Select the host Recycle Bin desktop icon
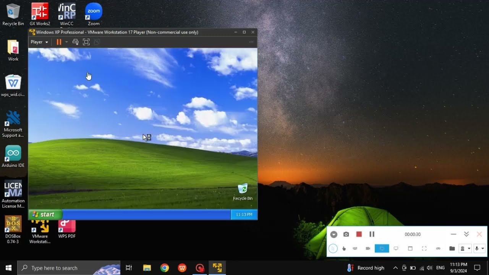Screen dimensions: 489x275 (x=13, y=15)
